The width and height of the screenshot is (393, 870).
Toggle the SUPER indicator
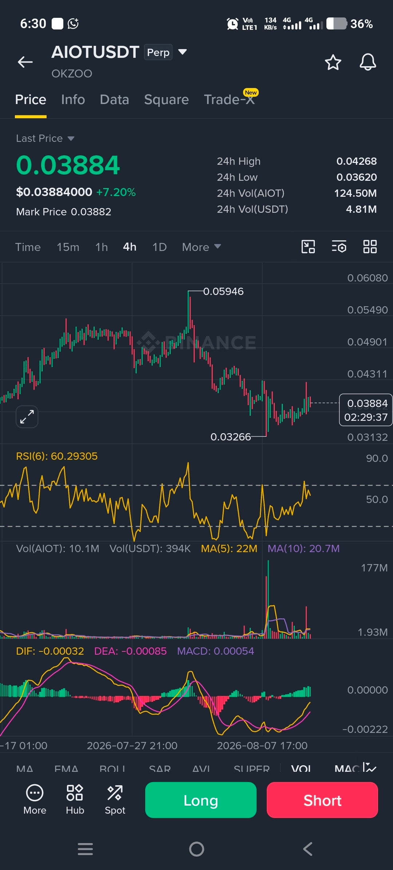point(252,769)
